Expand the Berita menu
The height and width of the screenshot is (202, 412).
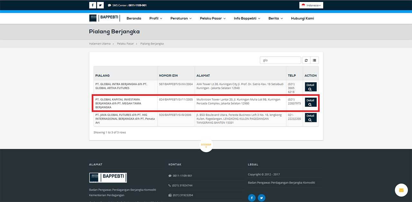(276, 18)
